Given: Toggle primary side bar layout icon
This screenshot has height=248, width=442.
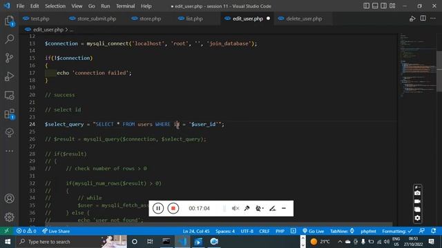Looking at the screenshot, I should click(x=366, y=6).
